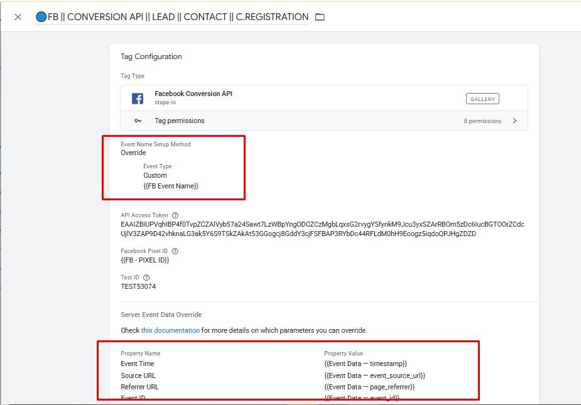Screen dimensions: 581x405
Task: Click '{{Event Data – timestamp}}' value
Action: 366,364
